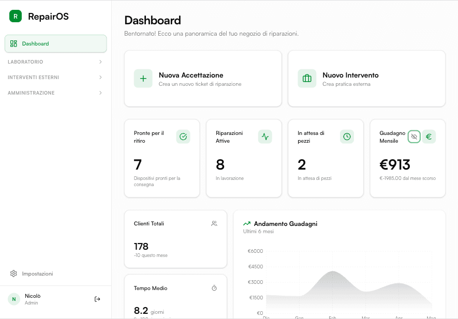Viewport: 458px width, 319px height.
Task: Click the trending-up icon by Andamento Guadagni
Action: pyautogui.click(x=247, y=224)
